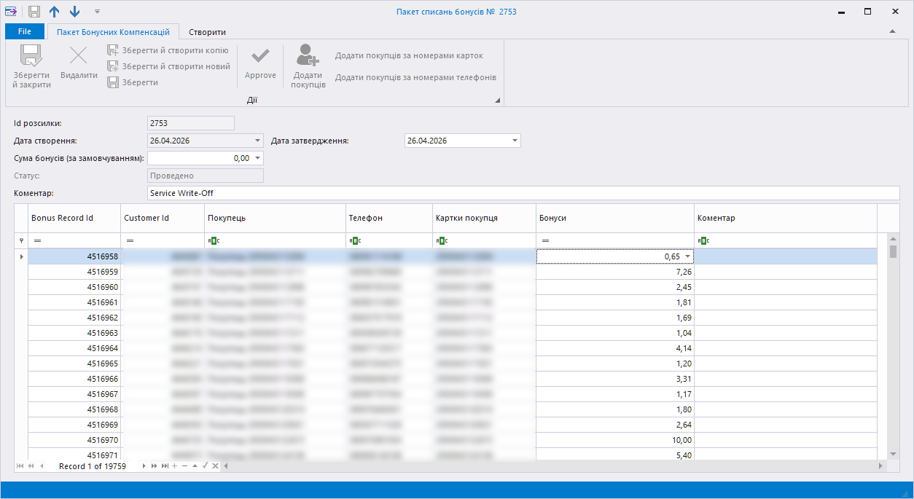This screenshot has width=914, height=499.
Task: Click the up arrow in quick access toolbar
Action: click(55, 12)
